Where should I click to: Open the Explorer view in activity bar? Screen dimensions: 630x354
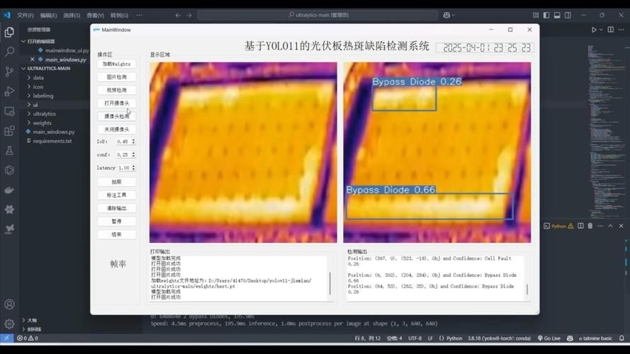point(9,32)
